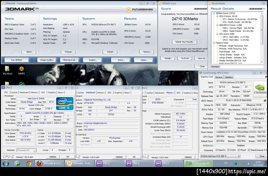Click the volume speaker tray icon
Screen dimensions: 268x176
pos(249,164)
